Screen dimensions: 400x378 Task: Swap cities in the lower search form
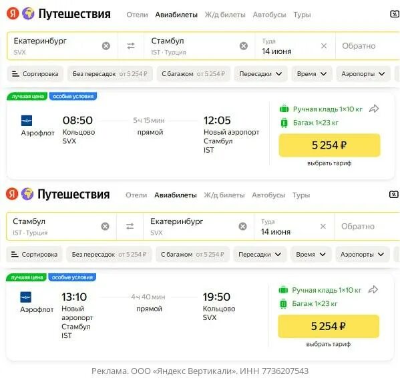130,226
